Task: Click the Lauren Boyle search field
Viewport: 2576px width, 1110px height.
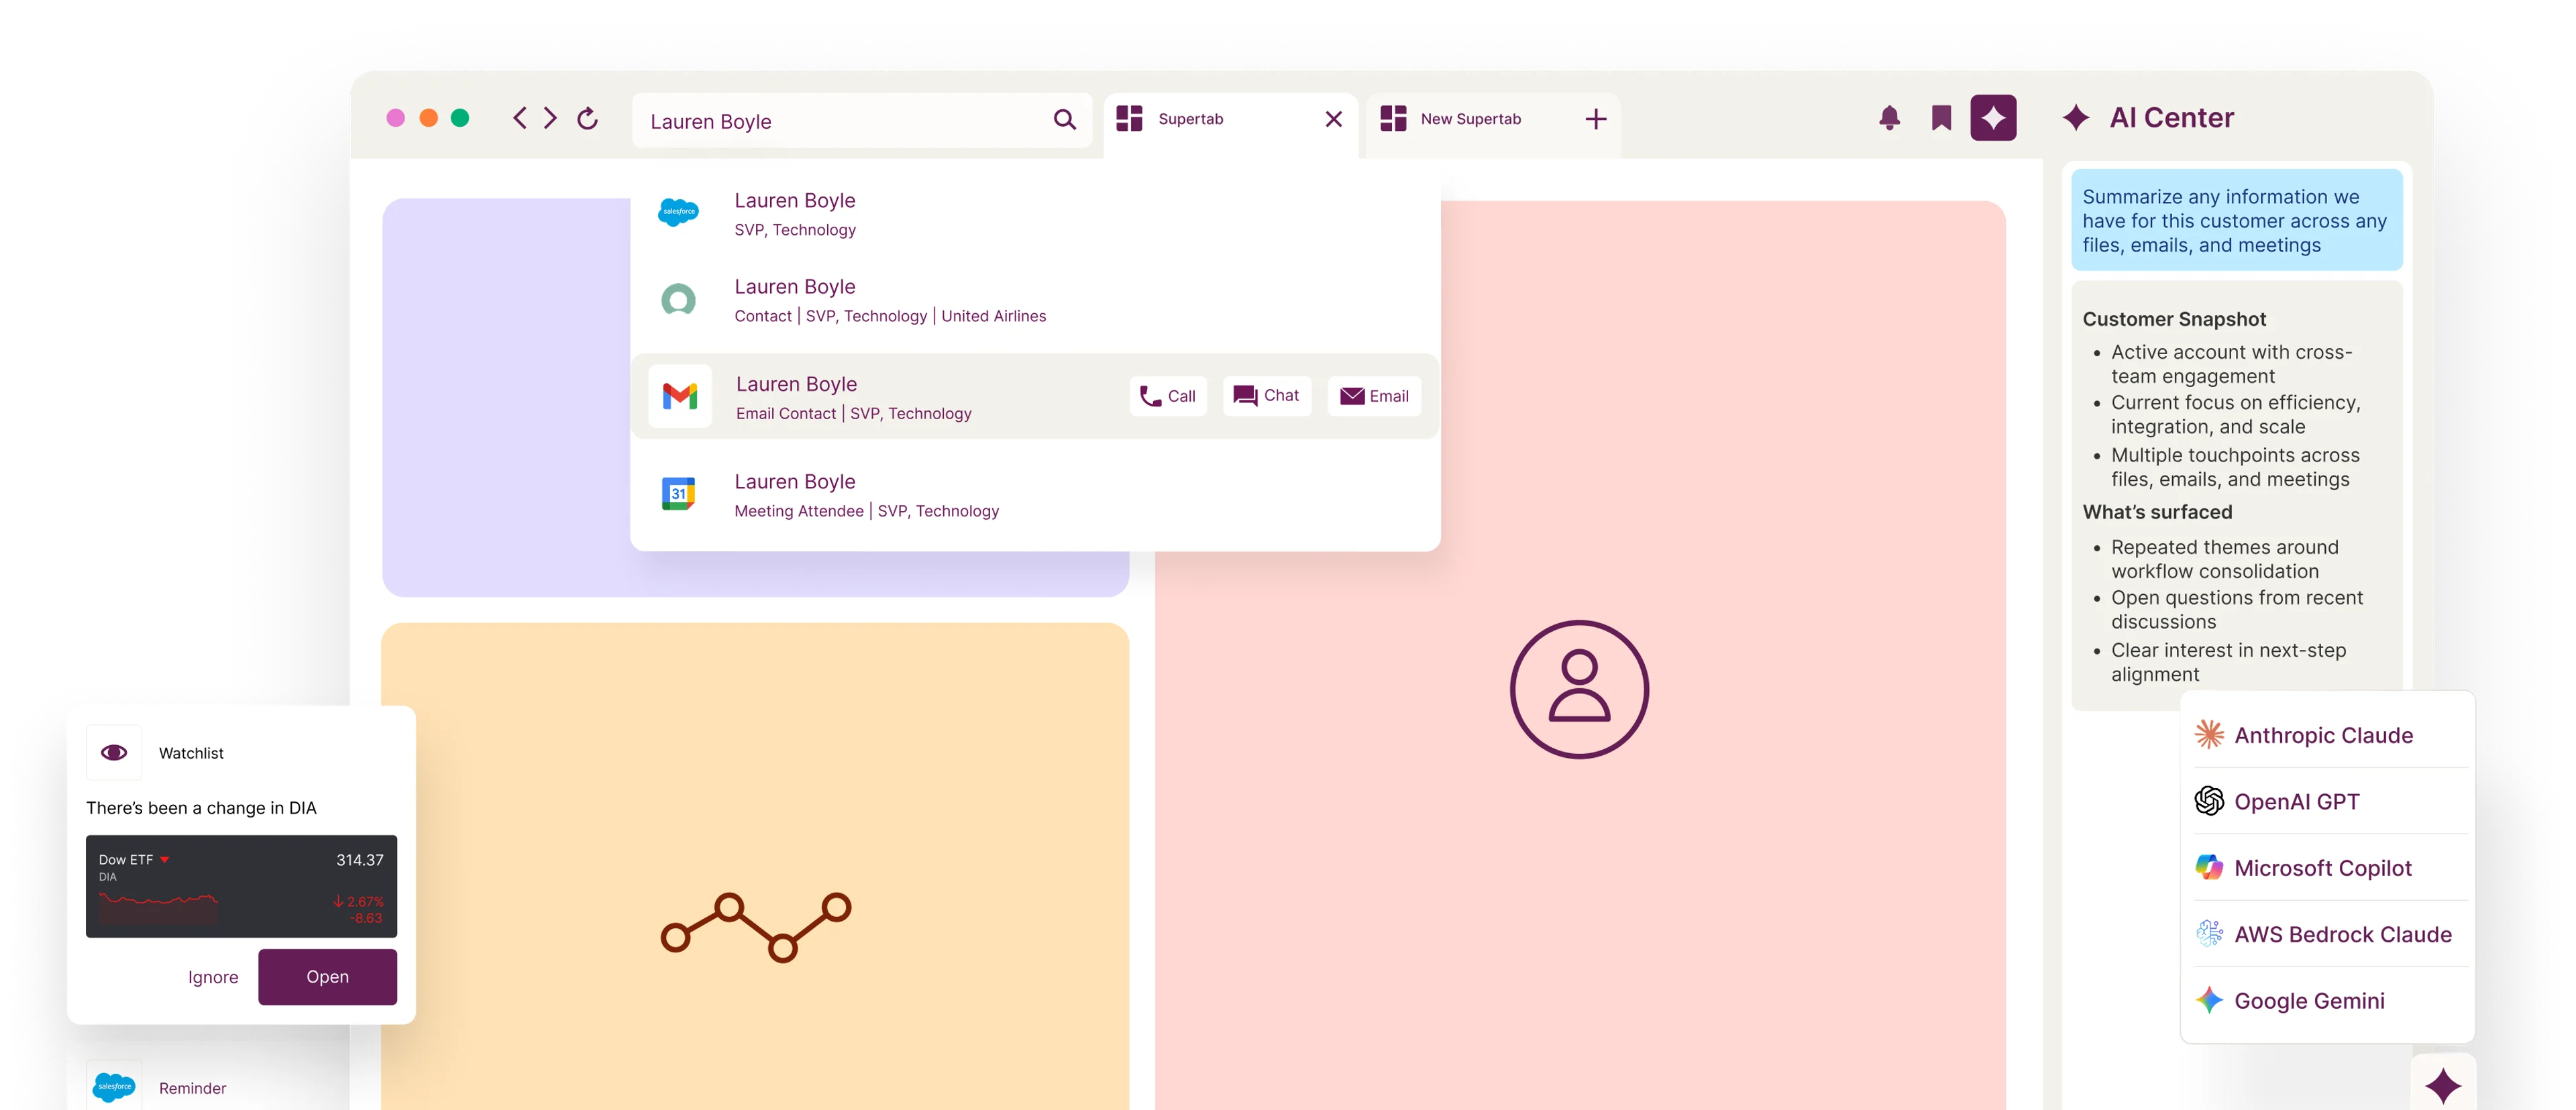Action: click(x=840, y=121)
